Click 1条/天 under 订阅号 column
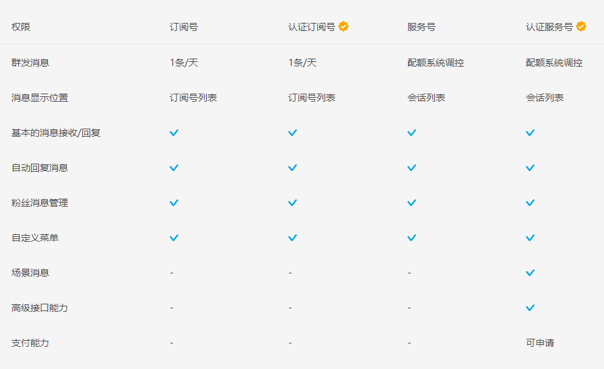Screen dimensions: 604x369 [184, 63]
